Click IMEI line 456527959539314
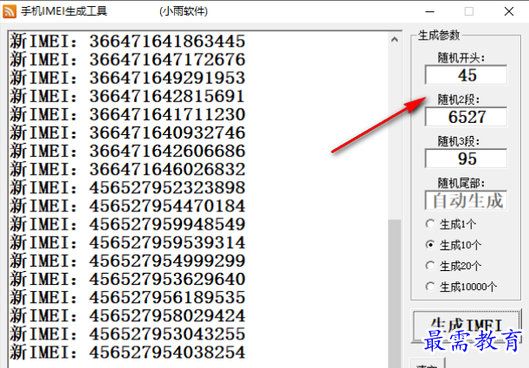 (x=127, y=242)
